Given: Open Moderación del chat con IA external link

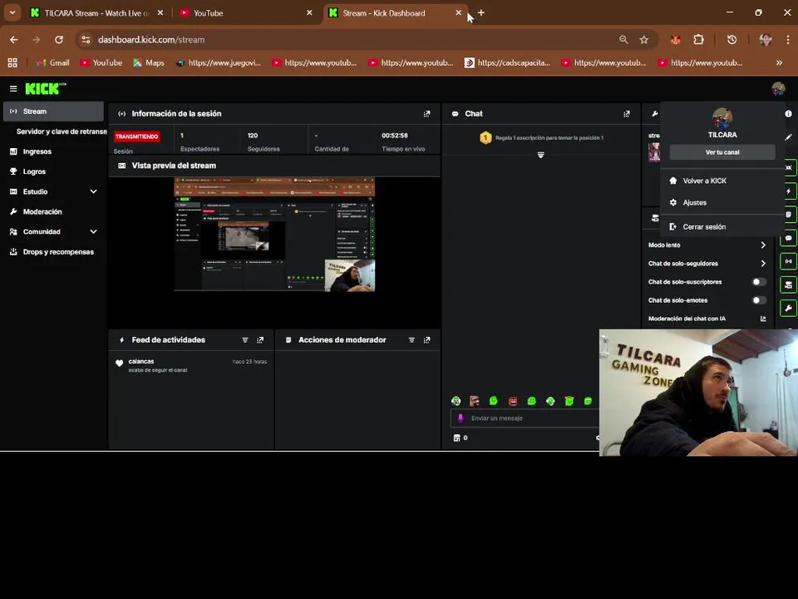Looking at the screenshot, I should pyautogui.click(x=763, y=319).
